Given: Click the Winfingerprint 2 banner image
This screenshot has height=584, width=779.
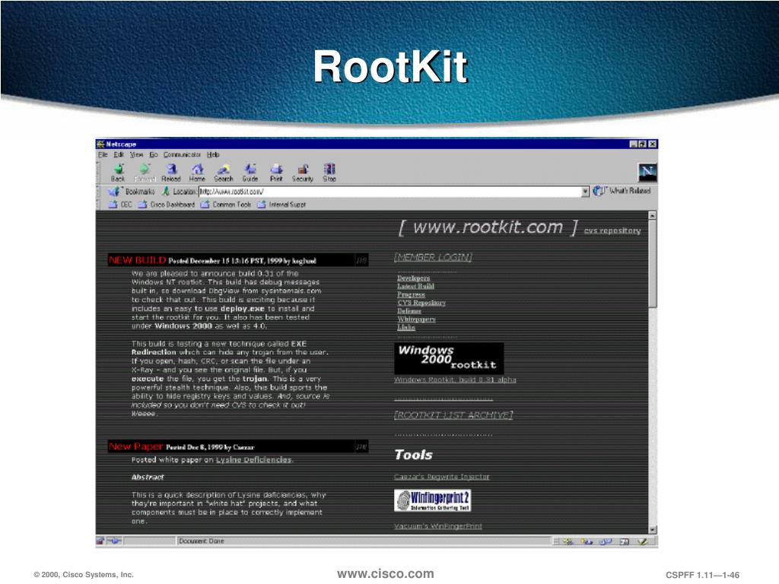Looking at the screenshot, I should point(432,500).
